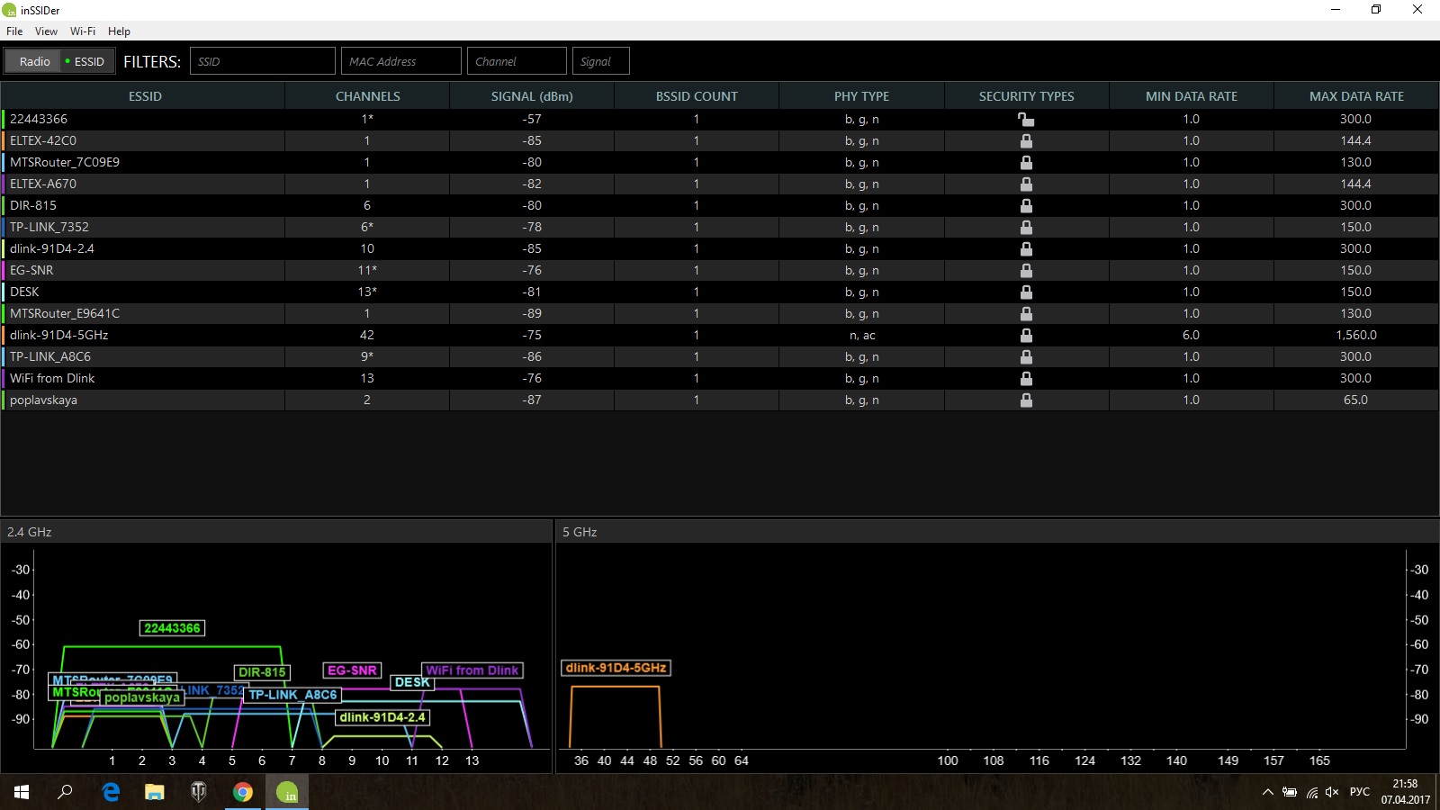
Task: Click the open padlock icon for 22443366
Action: pos(1026,119)
